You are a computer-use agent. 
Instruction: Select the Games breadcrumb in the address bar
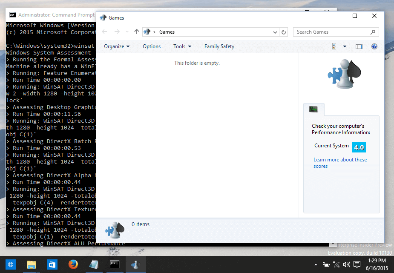(x=167, y=32)
